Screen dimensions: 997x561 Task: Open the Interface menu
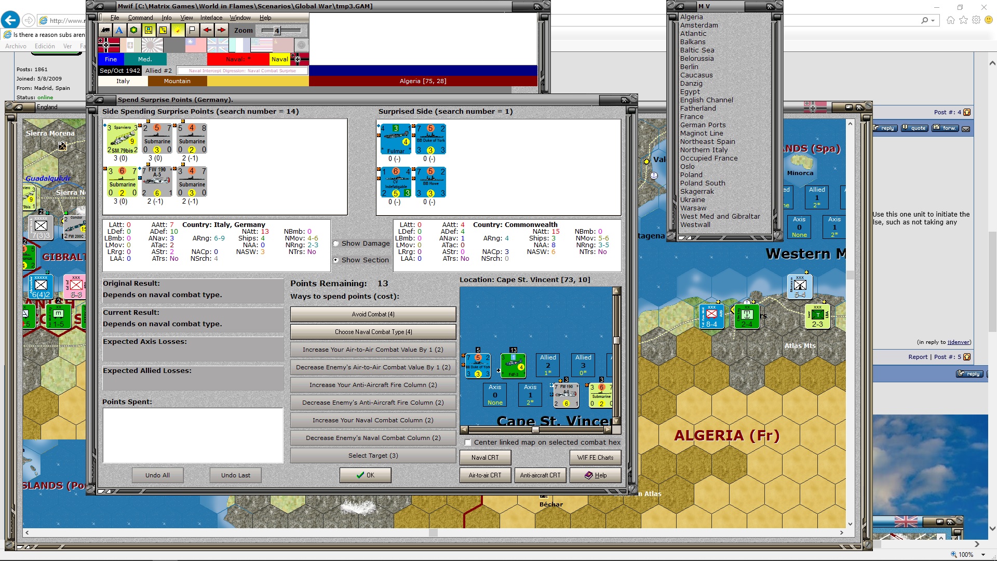(211, 18)
